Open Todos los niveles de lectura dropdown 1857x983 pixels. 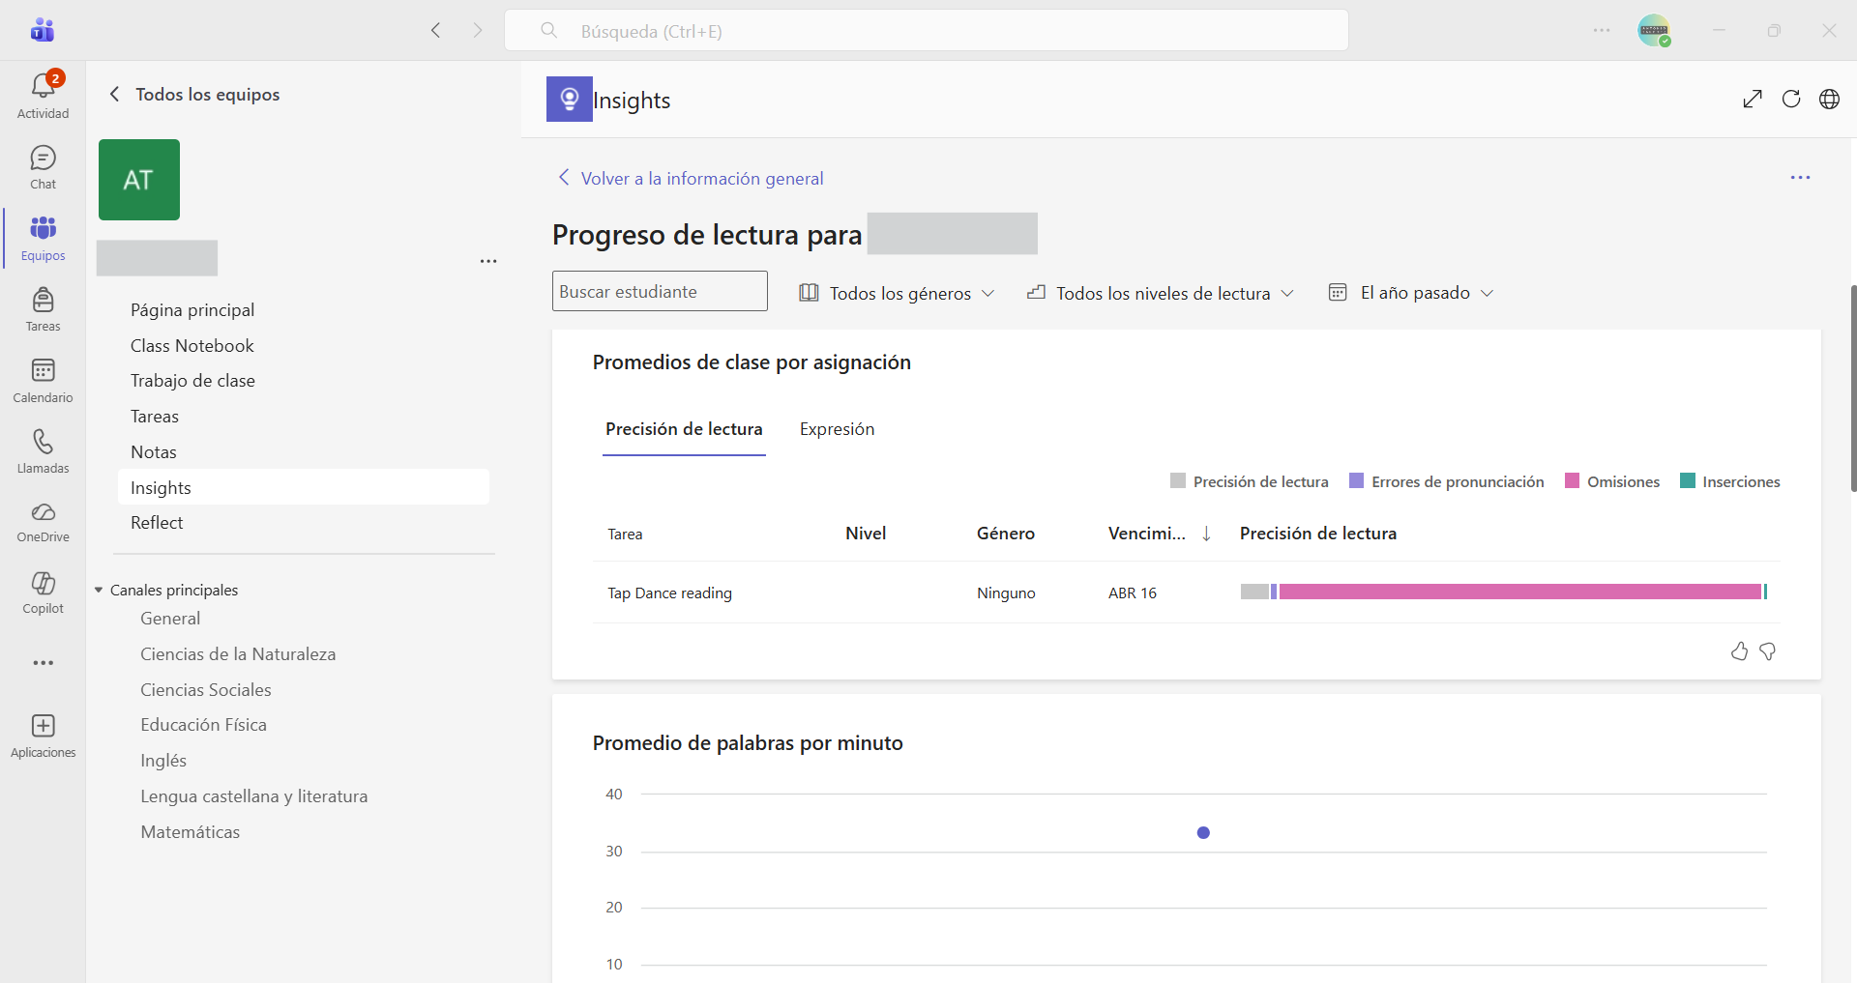click(1160, 293)
